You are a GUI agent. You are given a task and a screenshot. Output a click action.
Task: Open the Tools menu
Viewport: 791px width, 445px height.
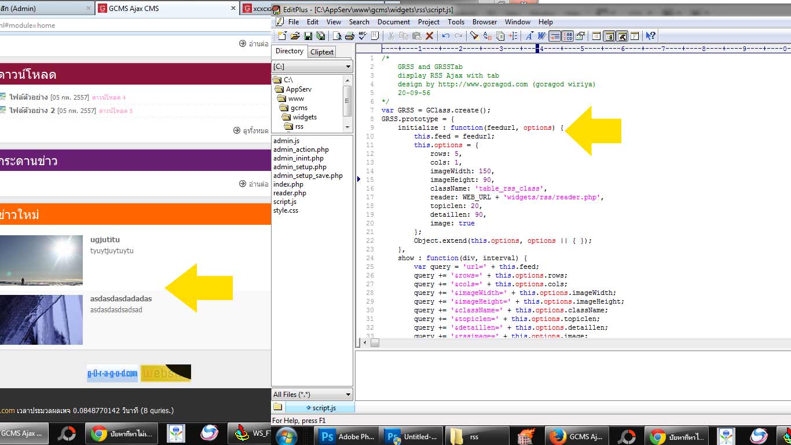click(456, 22)
